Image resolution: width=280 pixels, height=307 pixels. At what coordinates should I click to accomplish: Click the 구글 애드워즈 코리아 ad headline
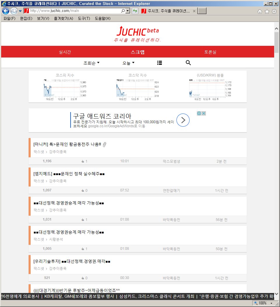(102, 116)
